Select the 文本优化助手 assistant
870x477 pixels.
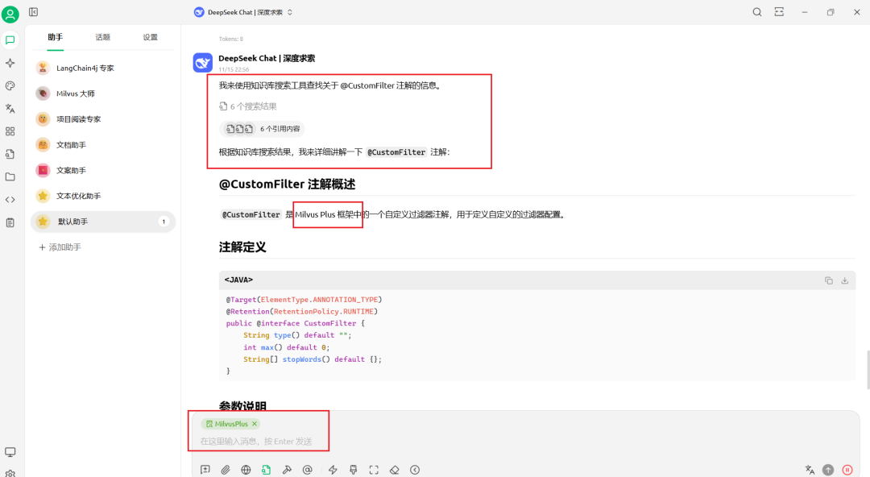[103, 196]
